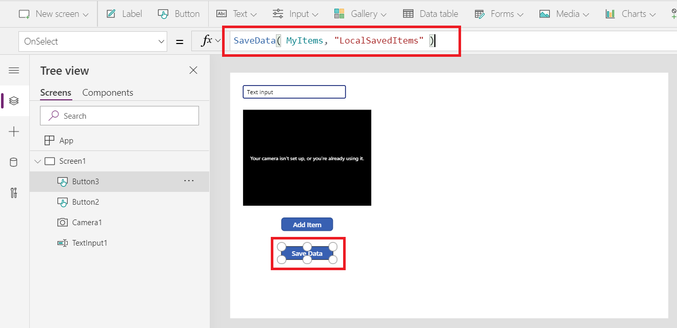Viewport: 677px width, 328px height.
Task: Open the Insert pane via plus icon
Action: click(14, 132)
